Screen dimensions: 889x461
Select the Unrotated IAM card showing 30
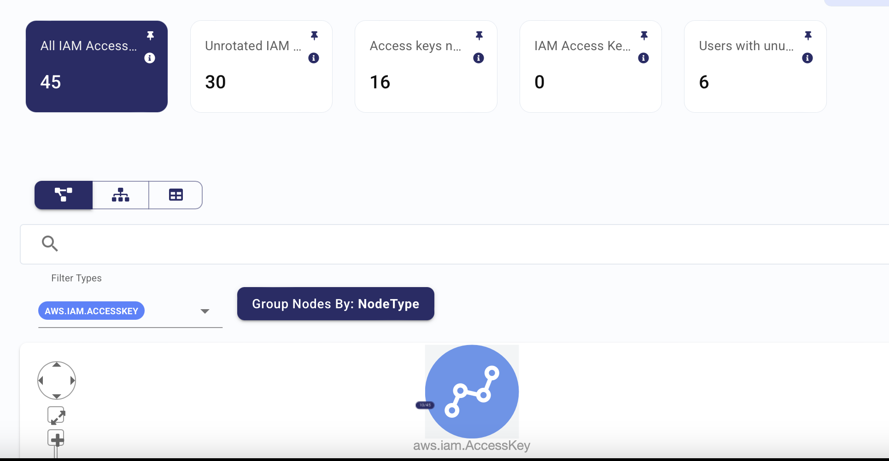pyautogui.click(x=261, y=66)
